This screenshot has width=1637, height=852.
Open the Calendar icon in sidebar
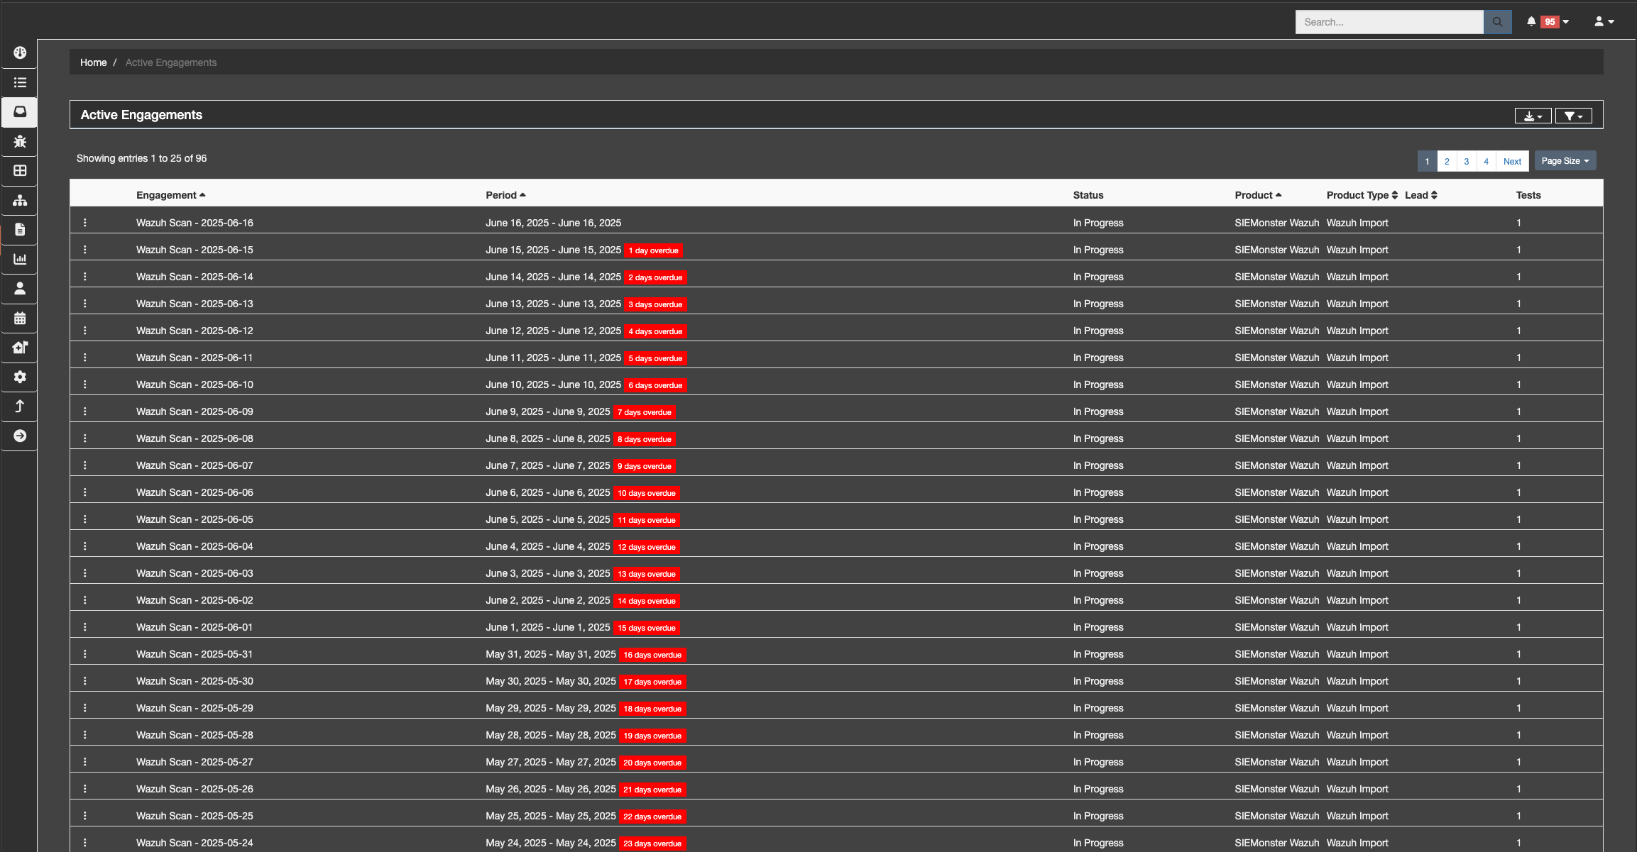[x=20, y=318]
